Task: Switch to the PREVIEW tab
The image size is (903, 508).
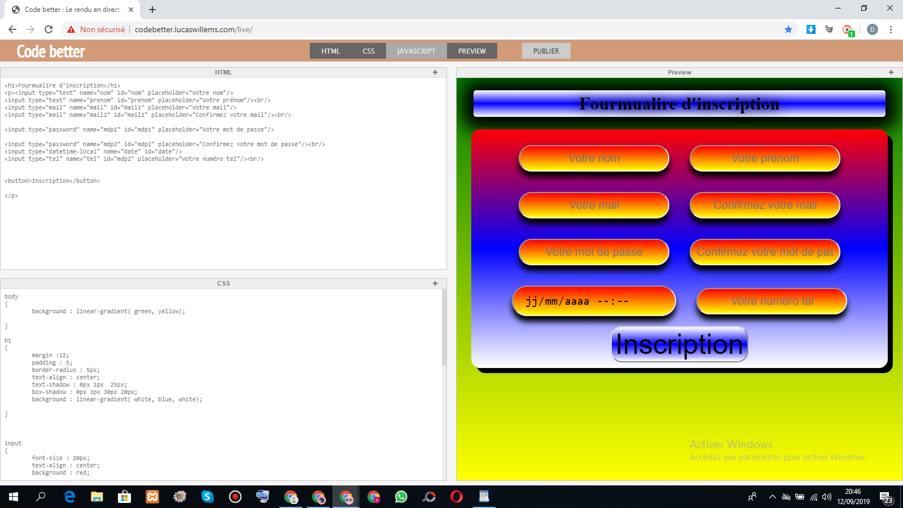Action: click(472, 51)
